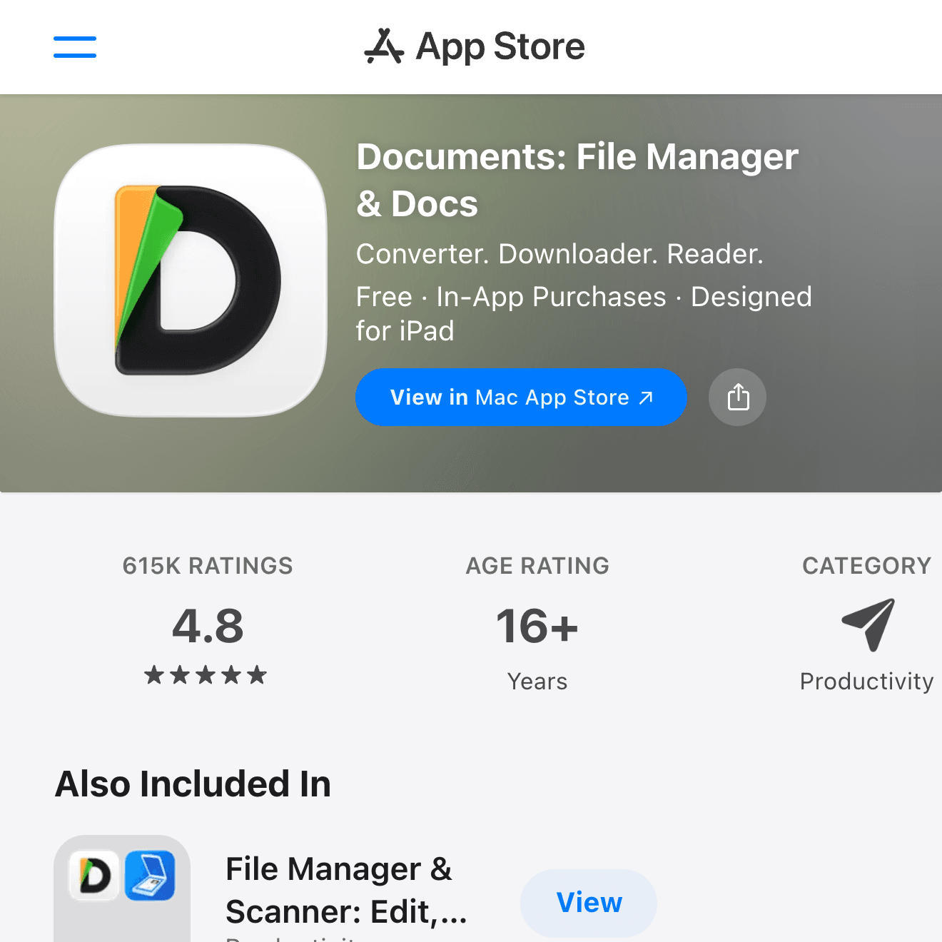Click the Documents app icon
Image resolution: width=942 pixels, height=942 pixels.
(191, 280)
